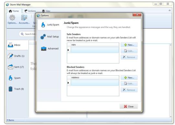Click the 0 Items status text
Image resolution: width=175 pixels, height=125 pixels.
(x=10, y=120)
